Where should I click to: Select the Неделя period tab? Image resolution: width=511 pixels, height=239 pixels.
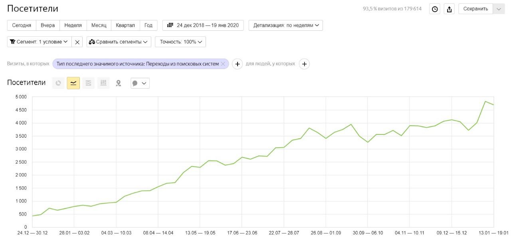(73, 26)
